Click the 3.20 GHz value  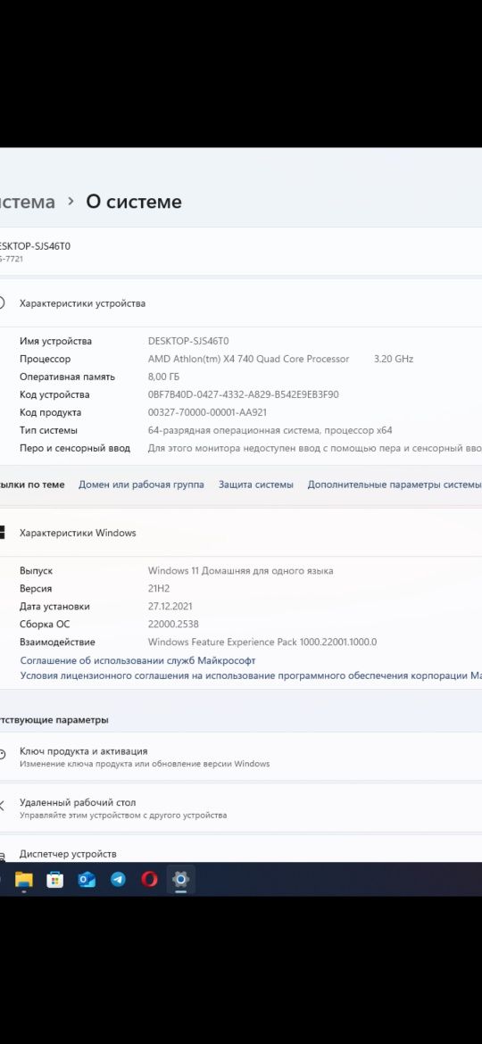[x=394, y=359]
